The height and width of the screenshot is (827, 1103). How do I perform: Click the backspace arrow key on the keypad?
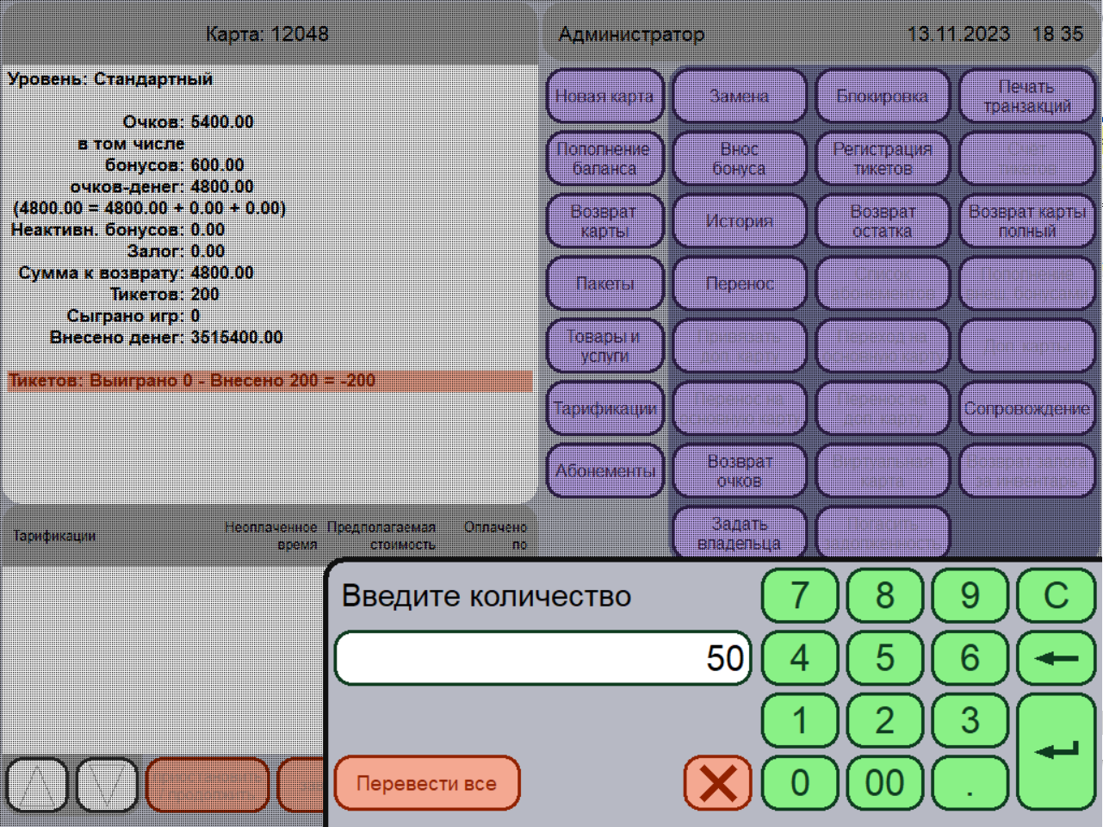pyautogui.click(x=1056, y=658)
